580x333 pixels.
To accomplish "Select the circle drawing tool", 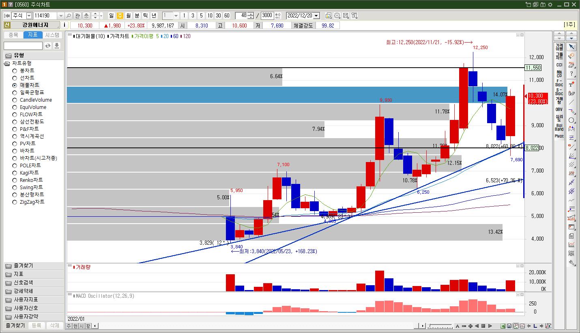I will pyautogui.click(x=571, y=120).
